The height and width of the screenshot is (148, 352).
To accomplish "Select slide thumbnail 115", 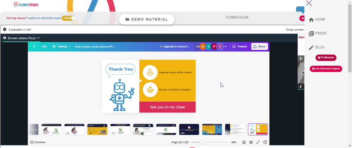I will (74, 129).
